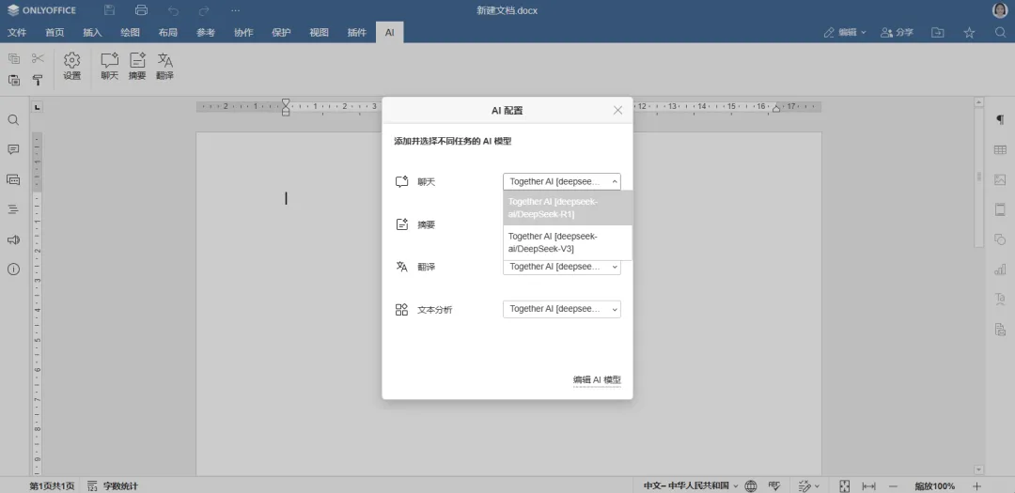Open the search panel in left sidebar
The width and height of the screenshot is (1015, 493).
coord(13,120)
